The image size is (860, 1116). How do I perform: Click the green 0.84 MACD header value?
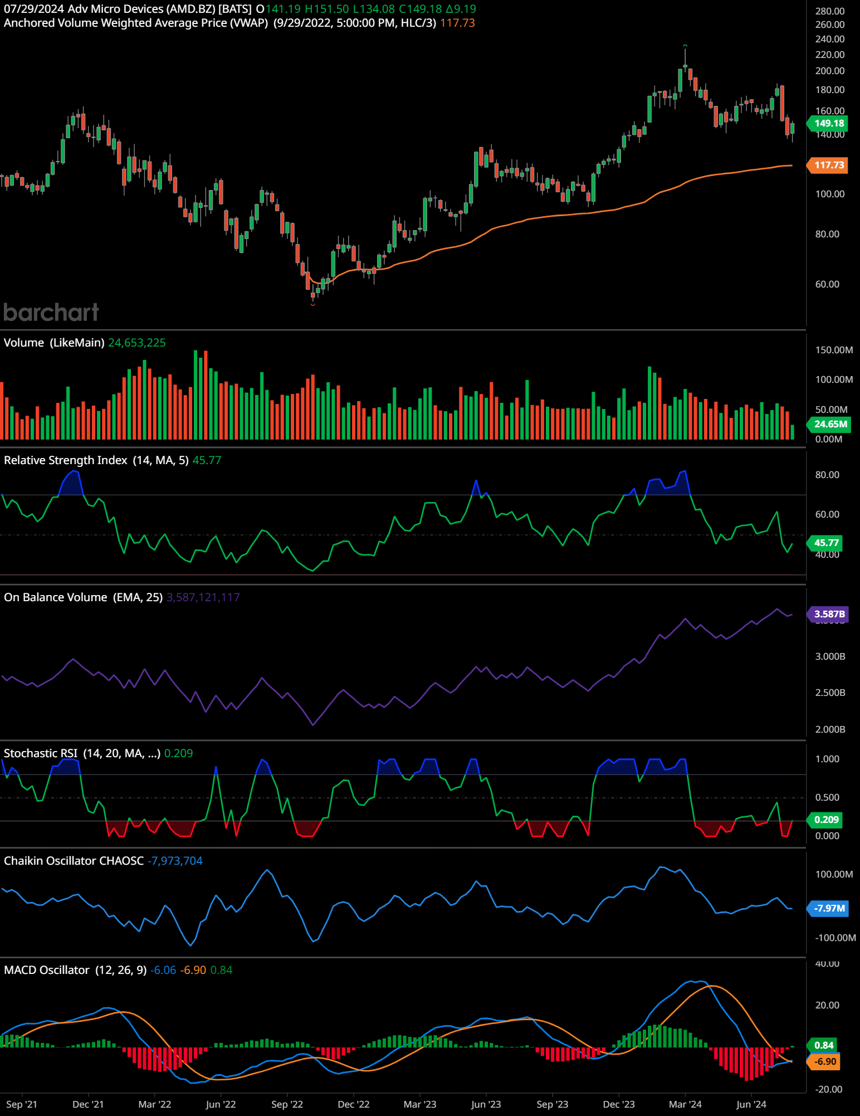221,970
